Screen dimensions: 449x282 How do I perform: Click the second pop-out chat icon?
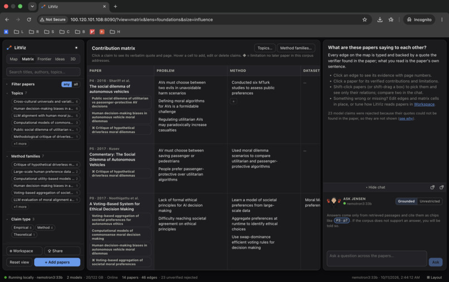pos(441,187)
